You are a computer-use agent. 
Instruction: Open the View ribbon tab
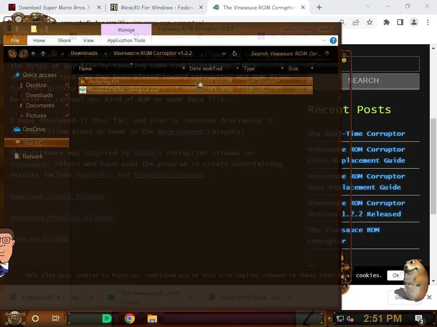click(88, 40)
